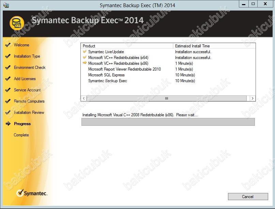The height and width of the screenshot is (209, 275).
Task: Minimize the Backup Exec installer window
Action: (x=244, y=4)
